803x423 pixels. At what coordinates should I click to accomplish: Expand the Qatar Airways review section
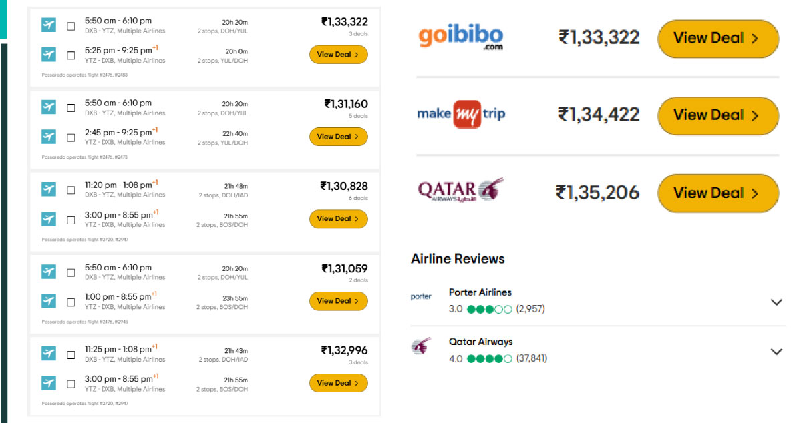[777, 351]
